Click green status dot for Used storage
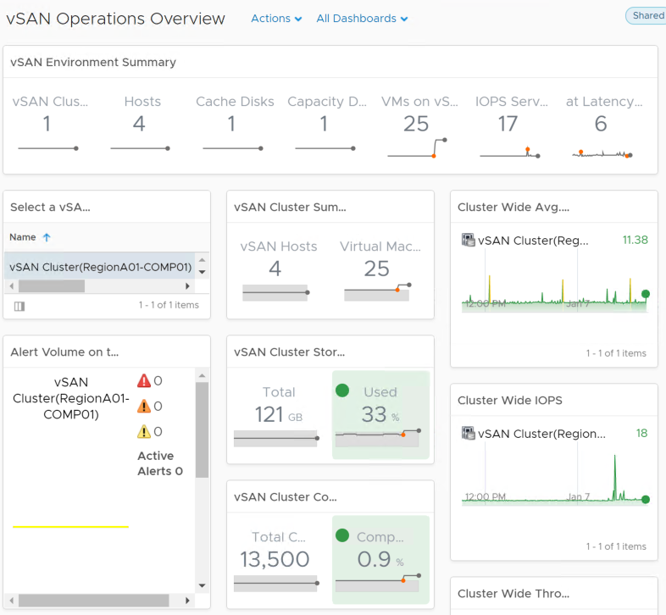 (342, 391)
